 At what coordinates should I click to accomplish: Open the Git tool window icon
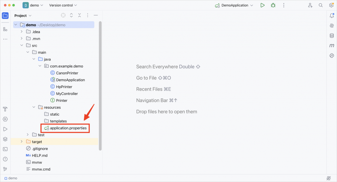5,169
